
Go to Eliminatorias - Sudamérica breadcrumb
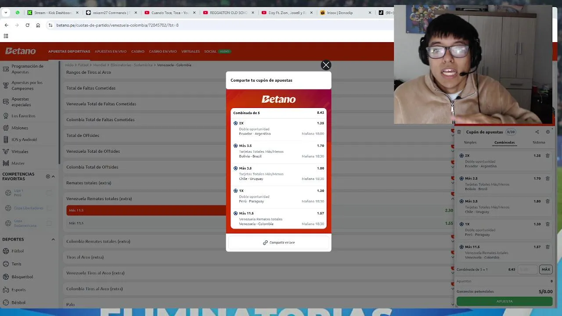tap(131, 65)
